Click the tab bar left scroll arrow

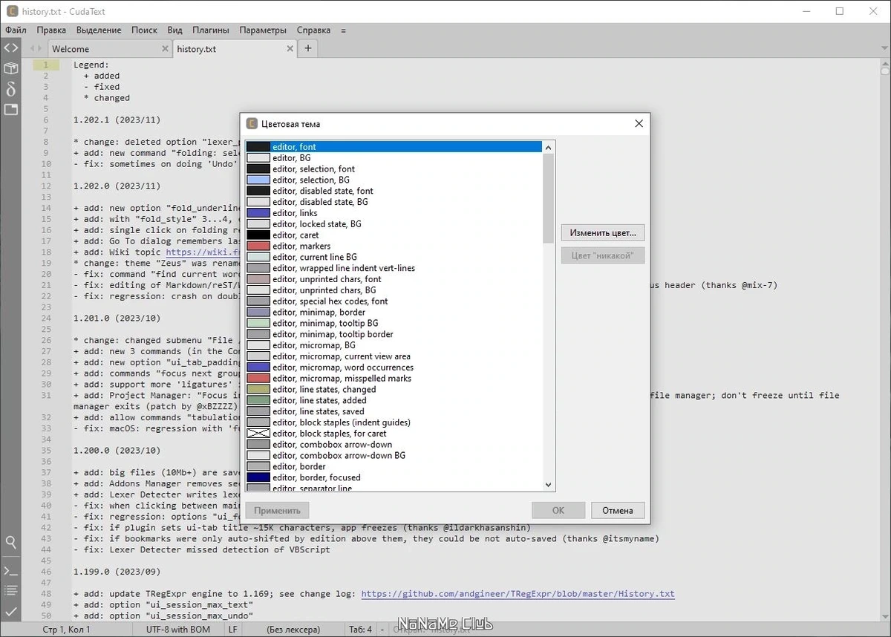pos(33,49)
